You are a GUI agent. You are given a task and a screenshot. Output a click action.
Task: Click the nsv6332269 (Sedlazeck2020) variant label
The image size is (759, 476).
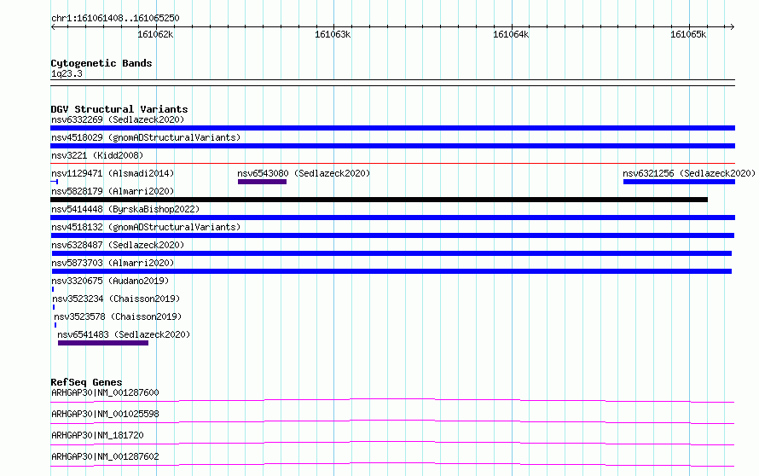[x=118, y=119]
